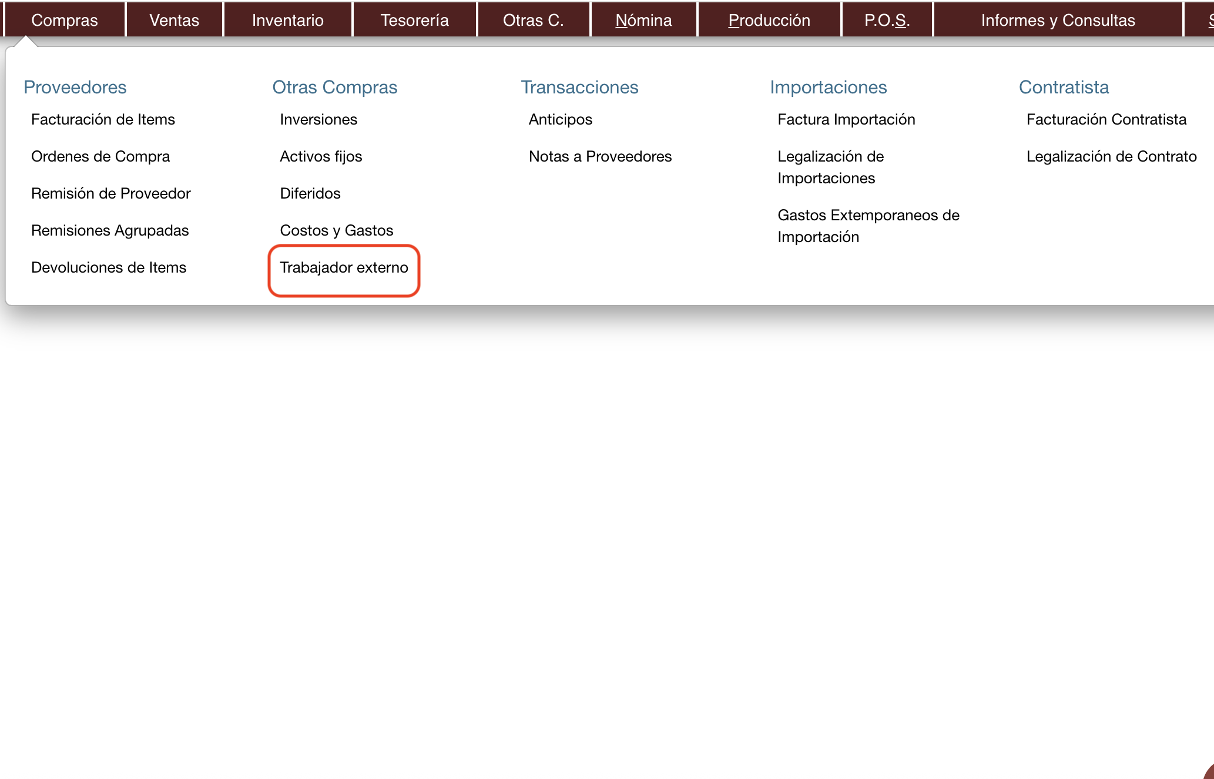Open the Producción menu

point(769,20)
